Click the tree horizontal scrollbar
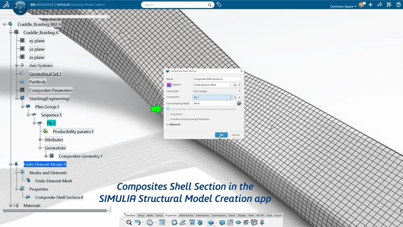Screen dimensions: 403x227 tap(55, 211)
